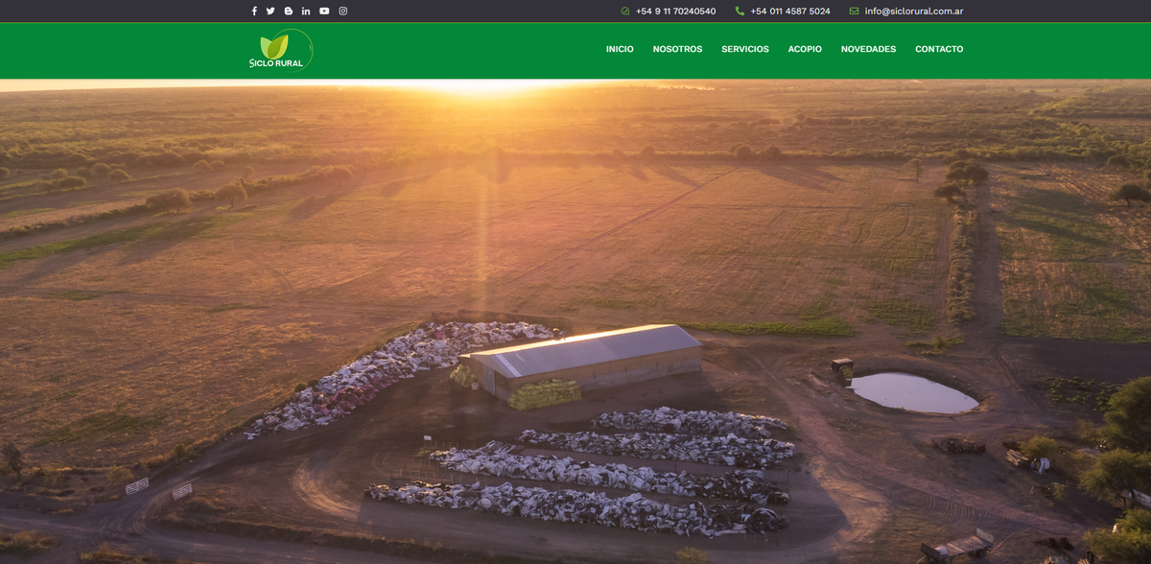Open the Twitter social icon
The height and width of the screenshot is (564, 1151).
click(271, 11)
